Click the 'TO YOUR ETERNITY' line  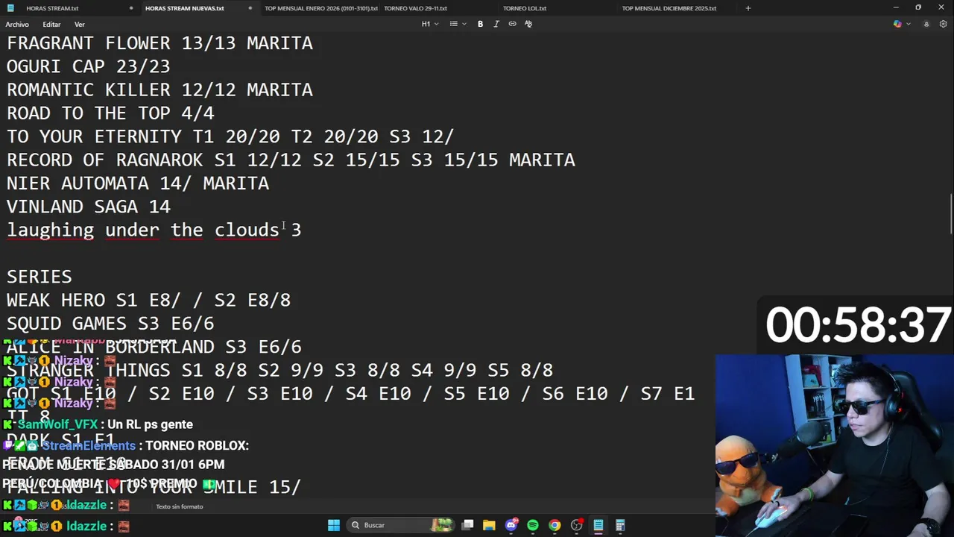point(230,136)
